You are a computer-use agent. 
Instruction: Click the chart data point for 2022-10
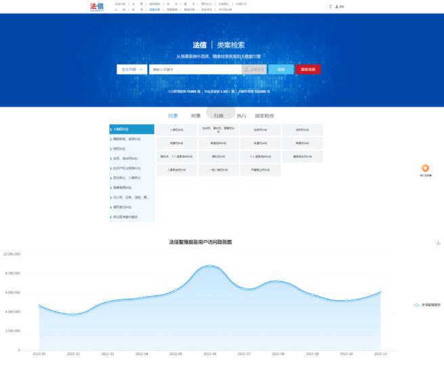click(x=346, y=300)
